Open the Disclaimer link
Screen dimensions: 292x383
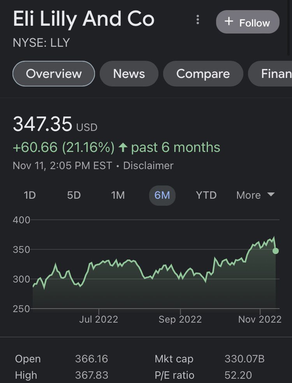point(148,166)
